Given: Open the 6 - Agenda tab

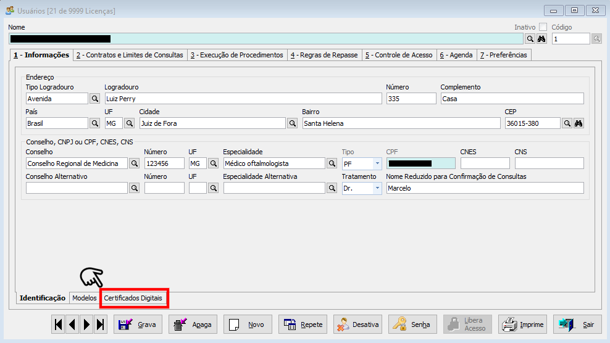Looking at the screenshot, I should point(456,56).
